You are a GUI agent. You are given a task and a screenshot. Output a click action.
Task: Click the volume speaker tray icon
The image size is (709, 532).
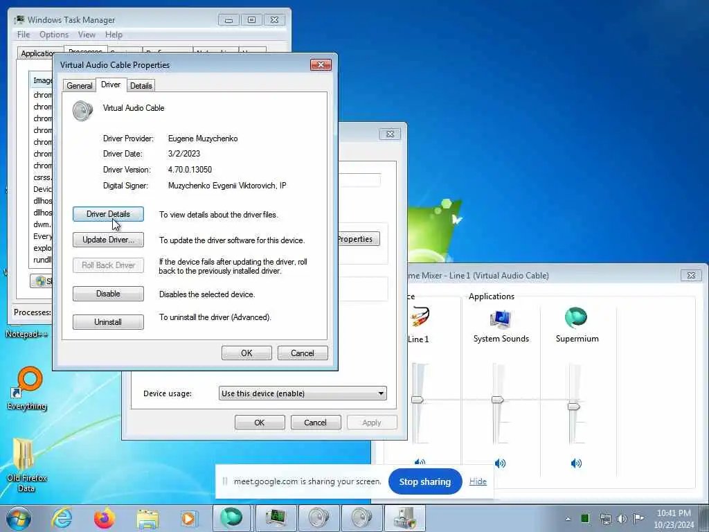(622, 518)
